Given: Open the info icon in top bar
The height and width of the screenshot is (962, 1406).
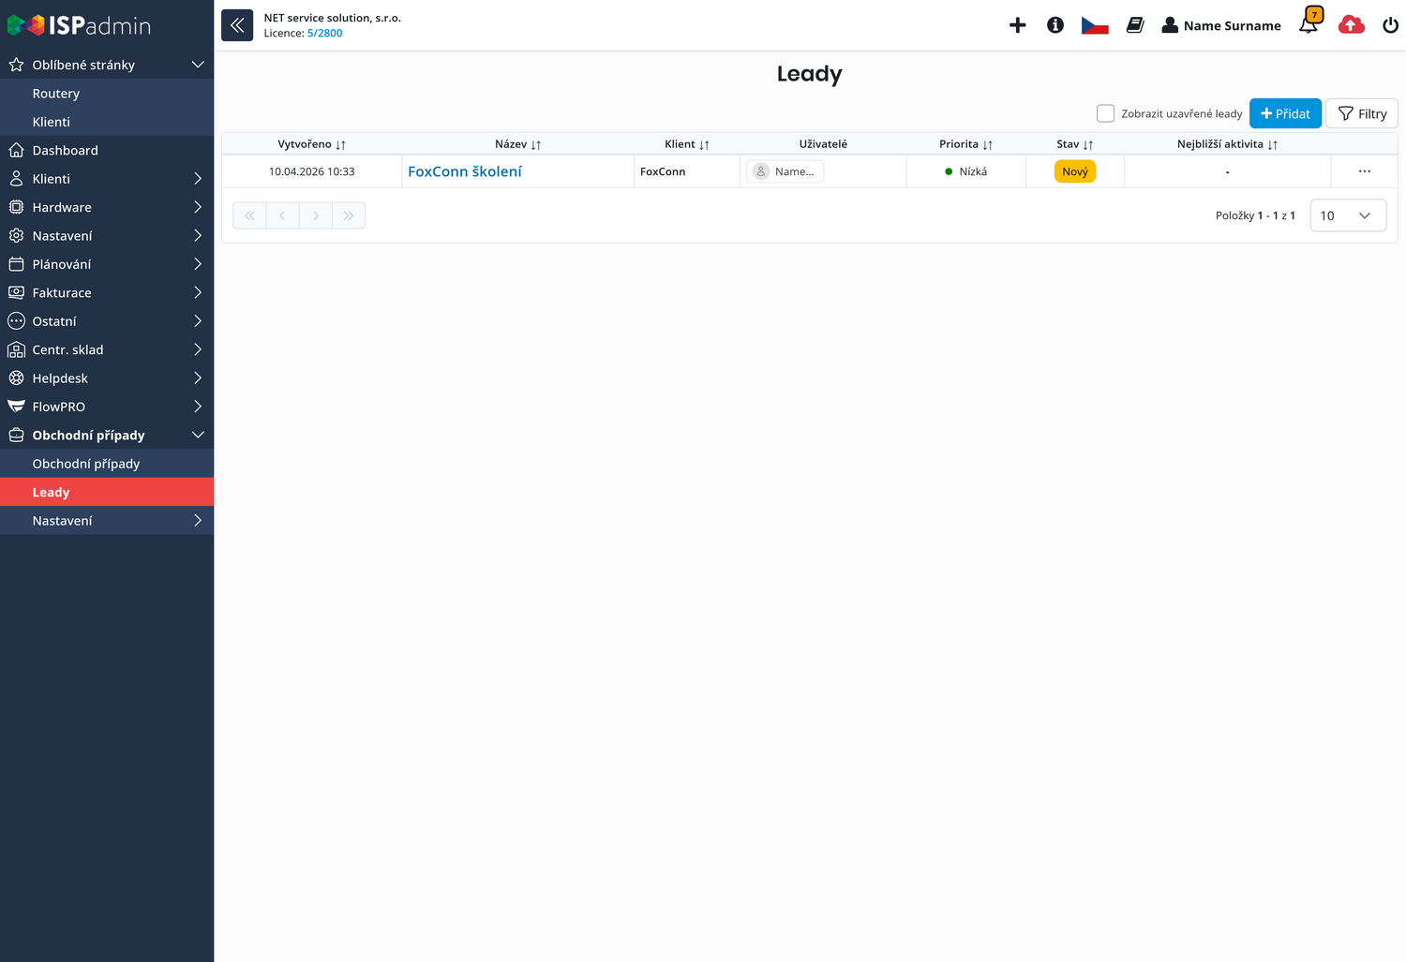Looking at the screenshot, I should coord(1055,25).
